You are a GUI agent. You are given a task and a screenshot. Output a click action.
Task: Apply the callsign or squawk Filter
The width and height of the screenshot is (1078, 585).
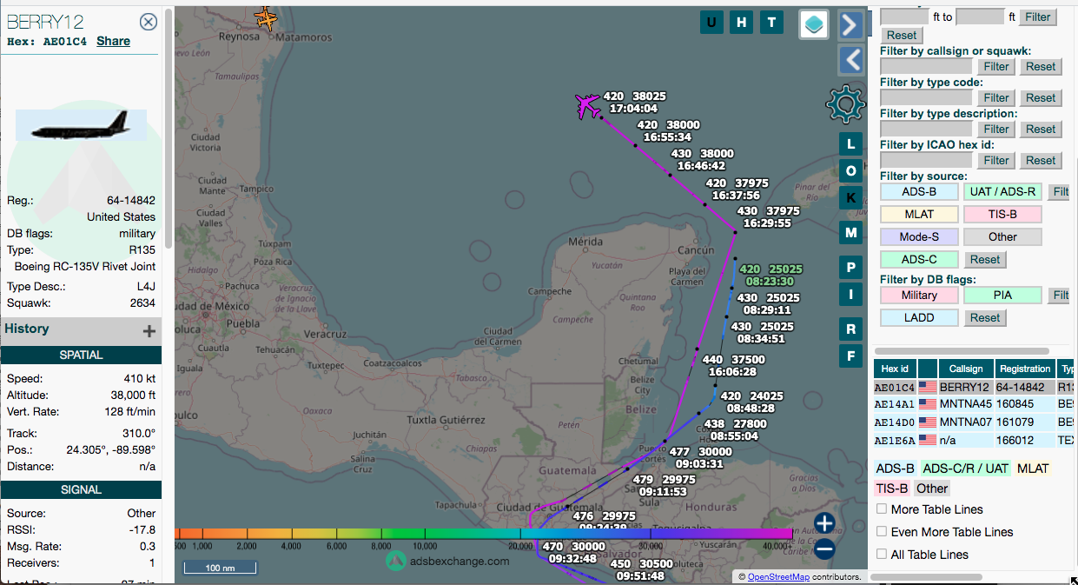click(996, 66)
